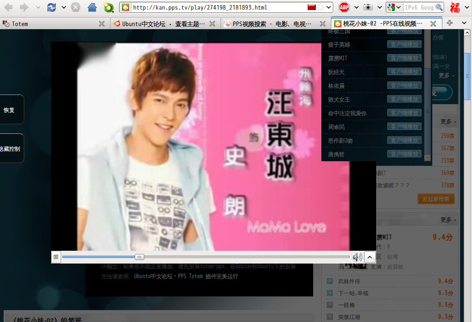Screen dimensions: 472x322
Task: Click 客户端播放 for 唐禹哲
Action: [x=404, y=154]
